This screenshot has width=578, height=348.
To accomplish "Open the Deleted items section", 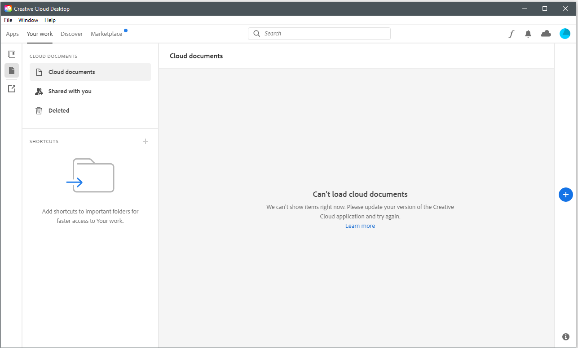I will click(x=58, y=110).
